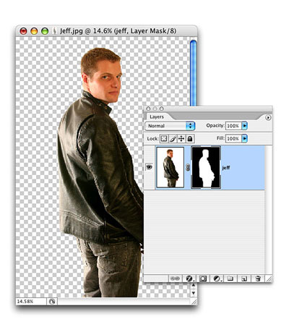
Task: Click the link layers icon in panel footer
Action: pyautogui.click(x=175, y=279)
